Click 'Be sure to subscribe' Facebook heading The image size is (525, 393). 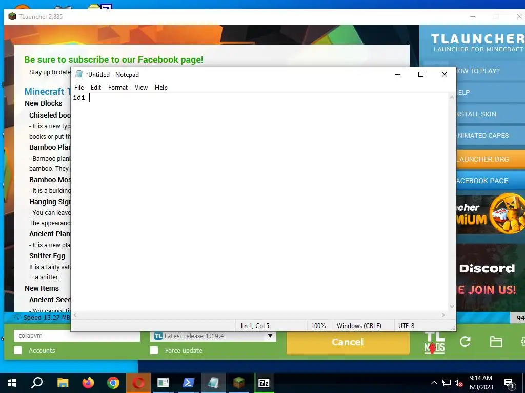113,60
